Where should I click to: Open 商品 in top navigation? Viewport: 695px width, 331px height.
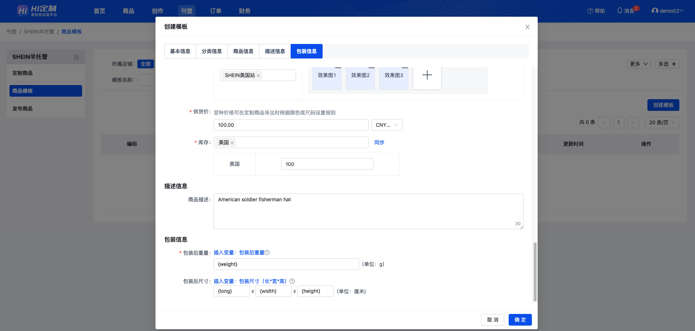pos(129,11)
